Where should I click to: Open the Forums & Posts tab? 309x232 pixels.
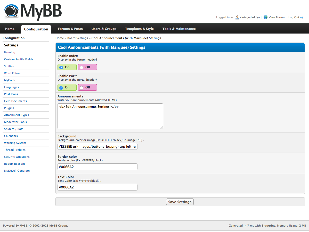pyautogui.click(x=70, y=29)
